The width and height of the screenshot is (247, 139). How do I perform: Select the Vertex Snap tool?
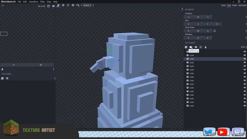[78, 5]
